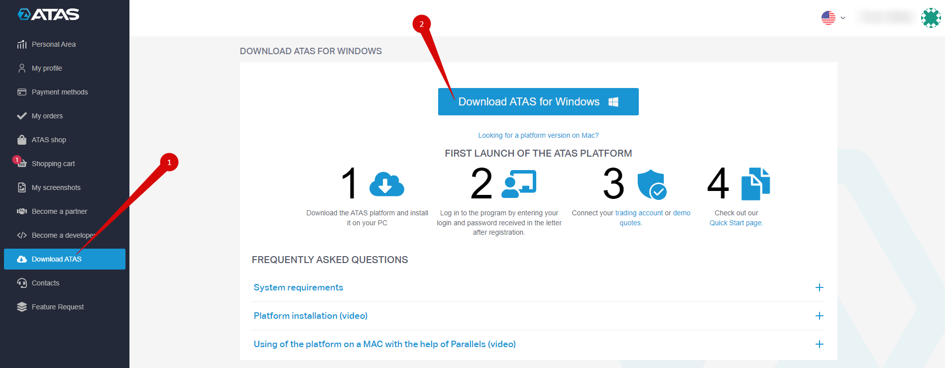The width and height of the screenshot is (945, 368).
Task: Click the Shopping cart basket icon
Action: (22, 164)
